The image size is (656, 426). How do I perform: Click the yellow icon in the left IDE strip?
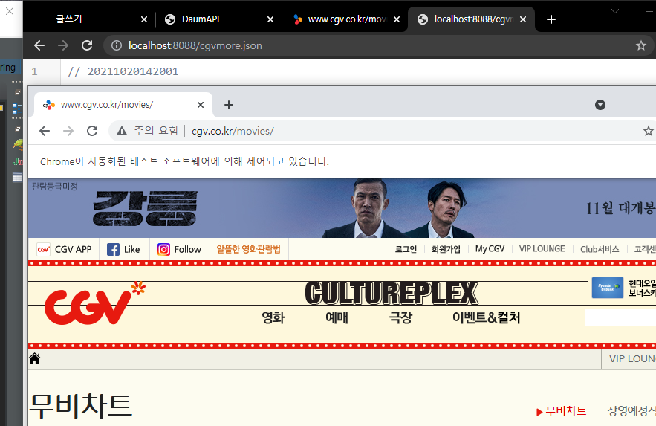tap(1, 109)
